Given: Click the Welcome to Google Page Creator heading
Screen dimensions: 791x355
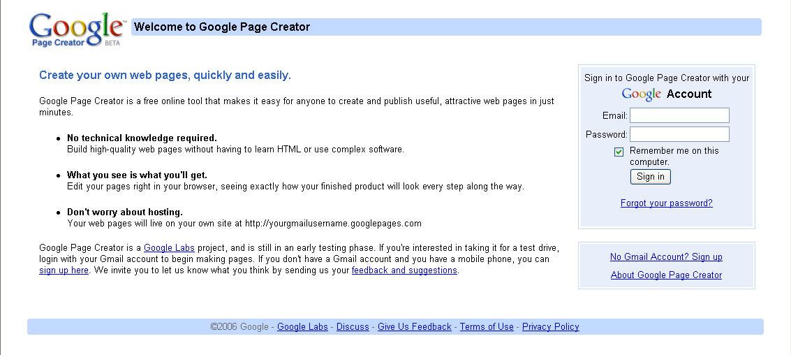Looking at the screenshot, I should click(x=222, y=27).
